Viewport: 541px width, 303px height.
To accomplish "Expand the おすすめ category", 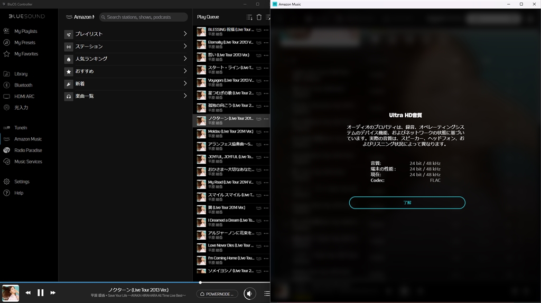I will (x=126, y=71).
